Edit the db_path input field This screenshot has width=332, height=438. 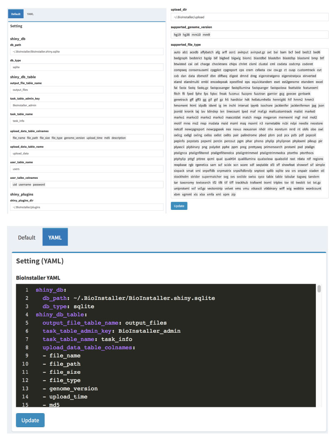87,52
